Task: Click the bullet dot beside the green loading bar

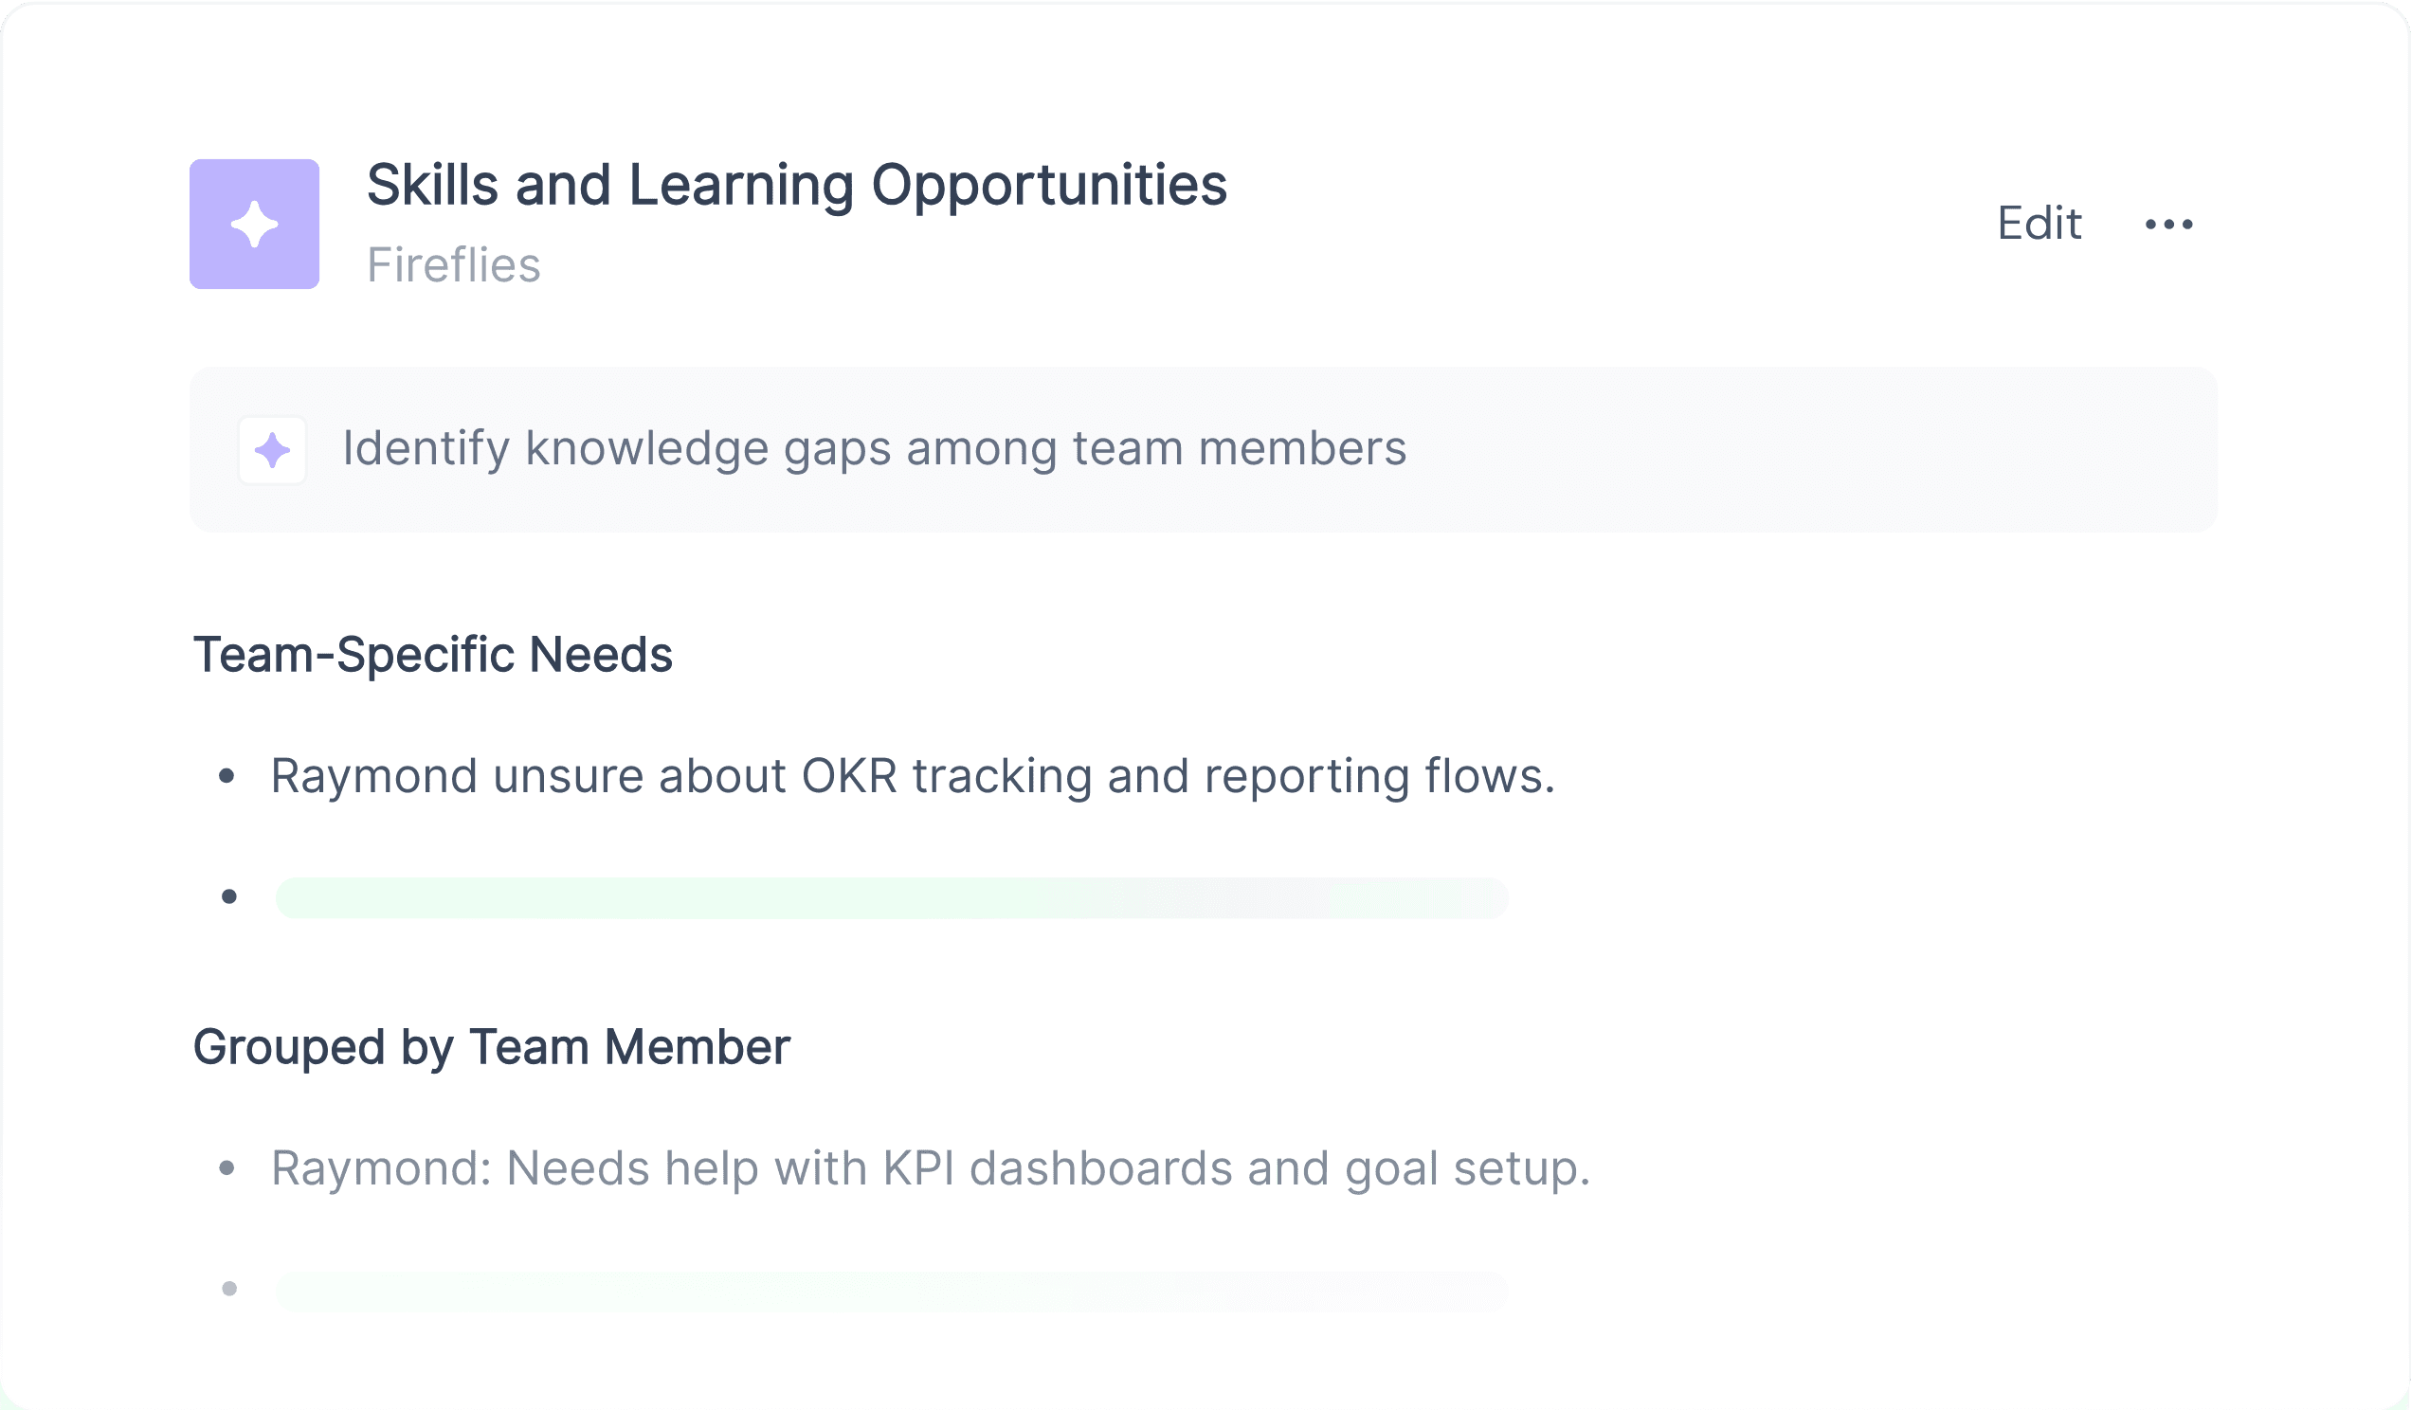Action: (x=228, y=896)
